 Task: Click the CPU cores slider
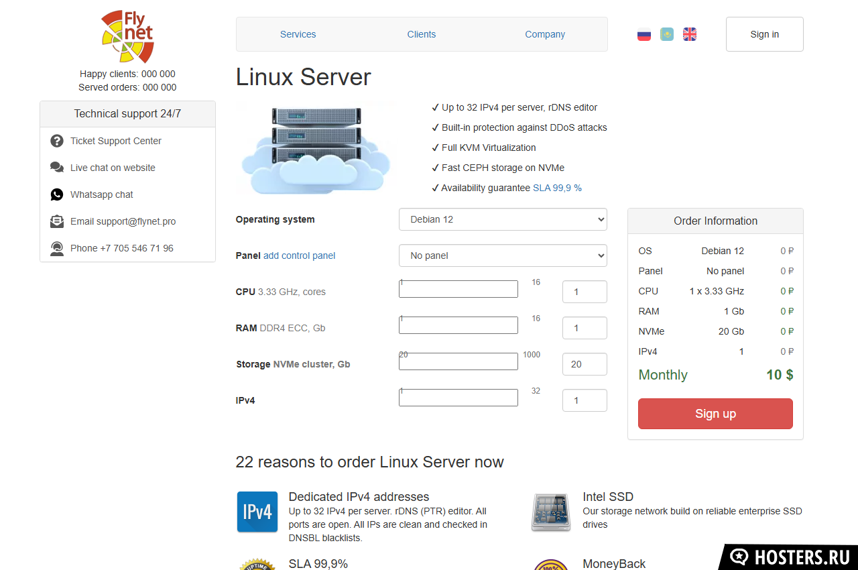pos(458,289)
